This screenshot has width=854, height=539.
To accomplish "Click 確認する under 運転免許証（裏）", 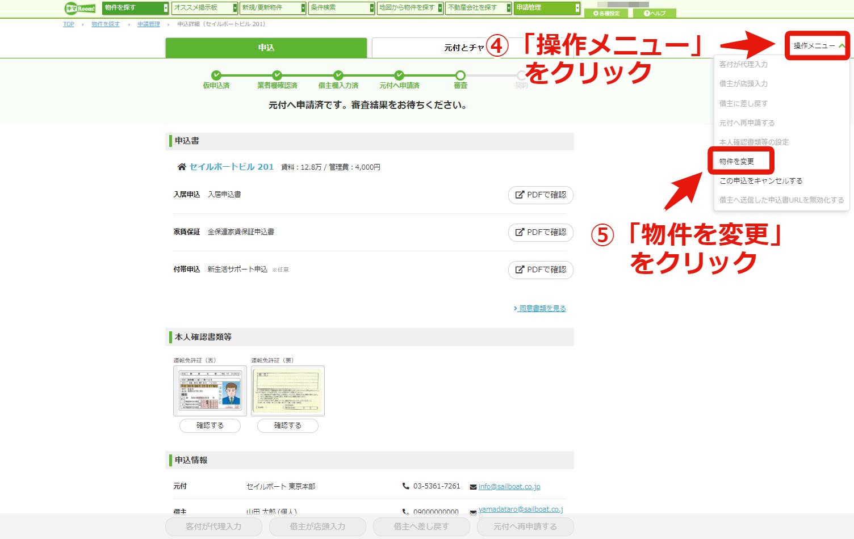I will [288, 426].
